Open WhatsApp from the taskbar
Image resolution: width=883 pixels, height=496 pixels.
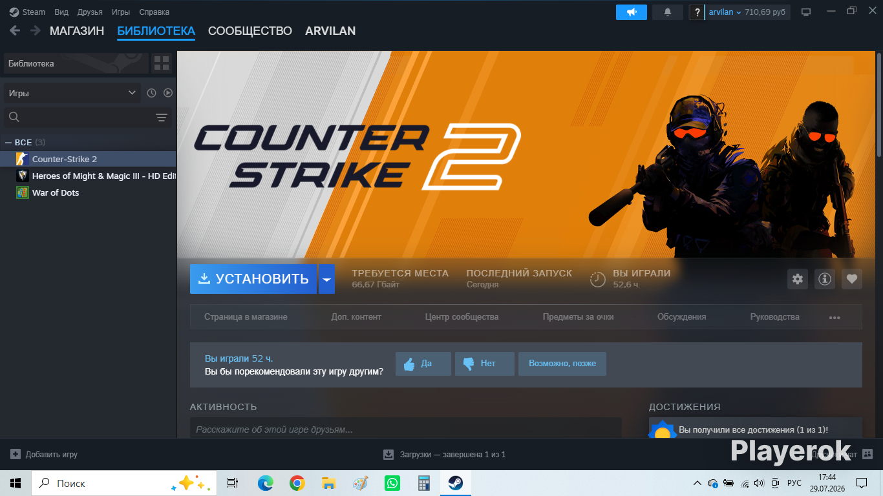click(392, 483)
